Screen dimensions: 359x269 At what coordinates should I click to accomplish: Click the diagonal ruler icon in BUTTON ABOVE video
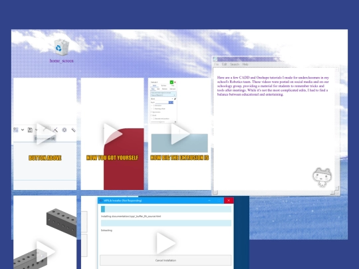(74, 130)
